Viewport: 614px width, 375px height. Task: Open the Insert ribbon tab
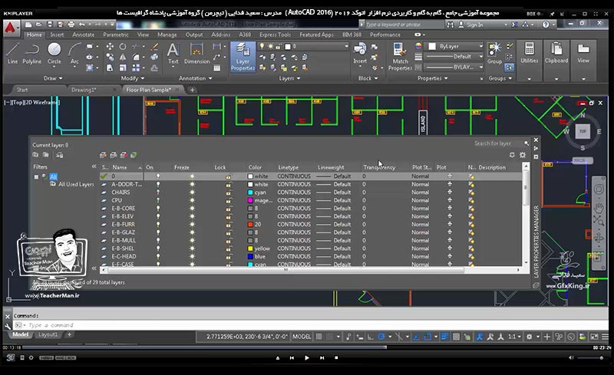[57, 35]
